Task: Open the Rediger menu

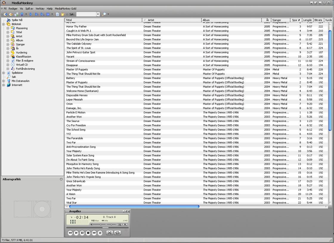Action: (13, 9)
